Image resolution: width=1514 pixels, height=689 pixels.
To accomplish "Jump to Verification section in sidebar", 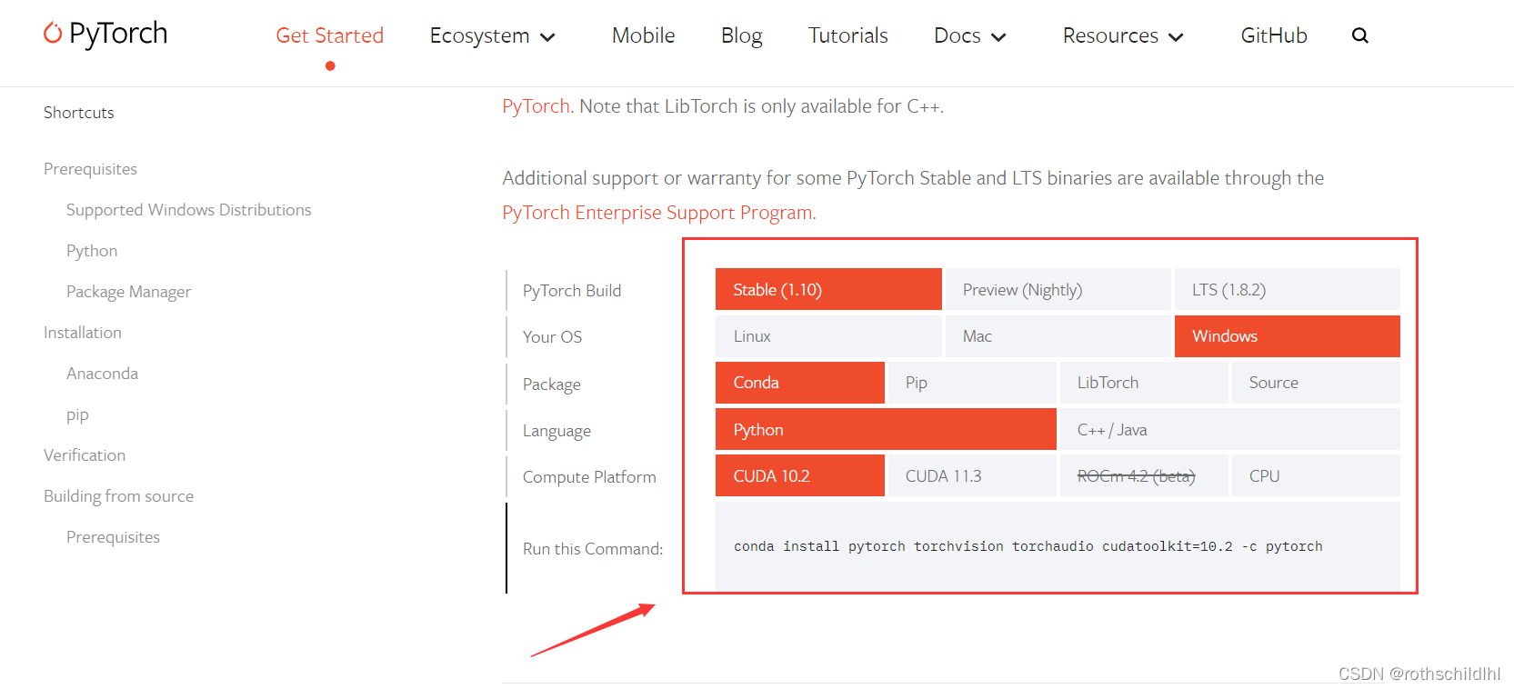I will pos(85,455).
